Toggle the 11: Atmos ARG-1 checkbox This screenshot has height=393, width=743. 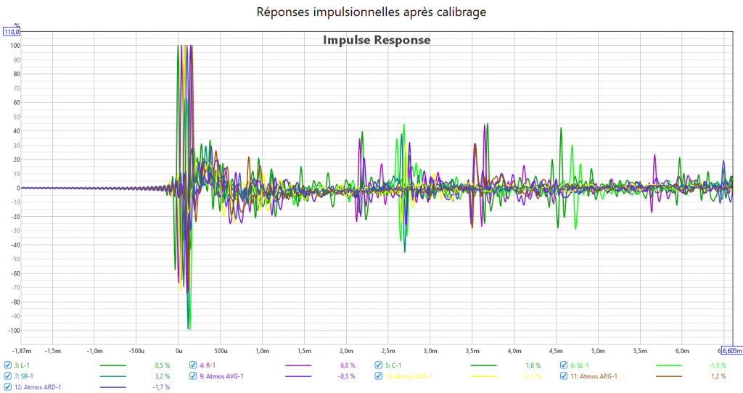pos(565,376)
